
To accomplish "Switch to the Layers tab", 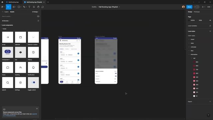I will 6,12.
